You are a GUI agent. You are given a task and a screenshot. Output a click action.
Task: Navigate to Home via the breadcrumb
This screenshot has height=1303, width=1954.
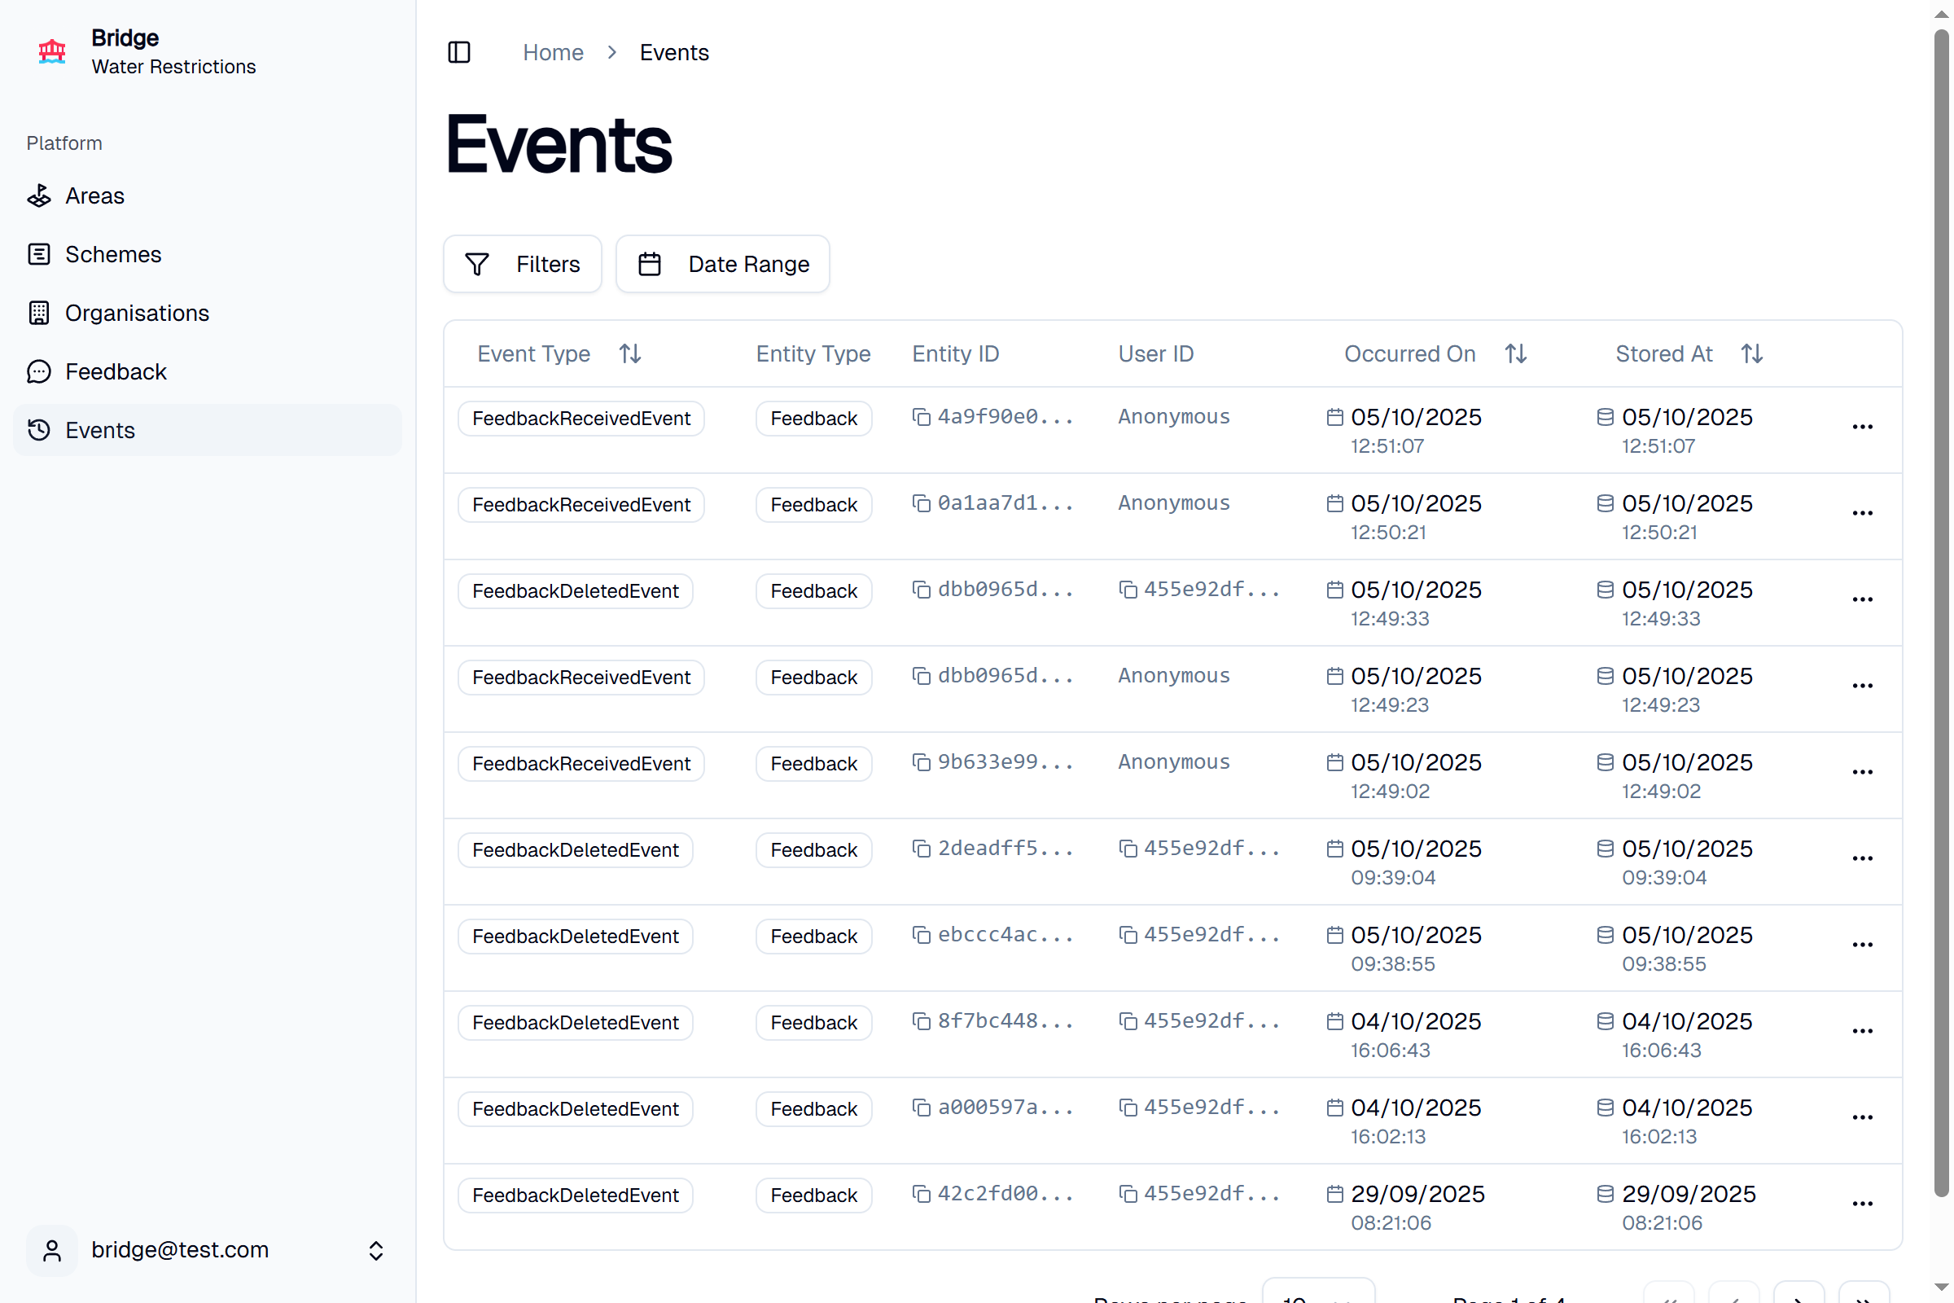click(553, 51)
